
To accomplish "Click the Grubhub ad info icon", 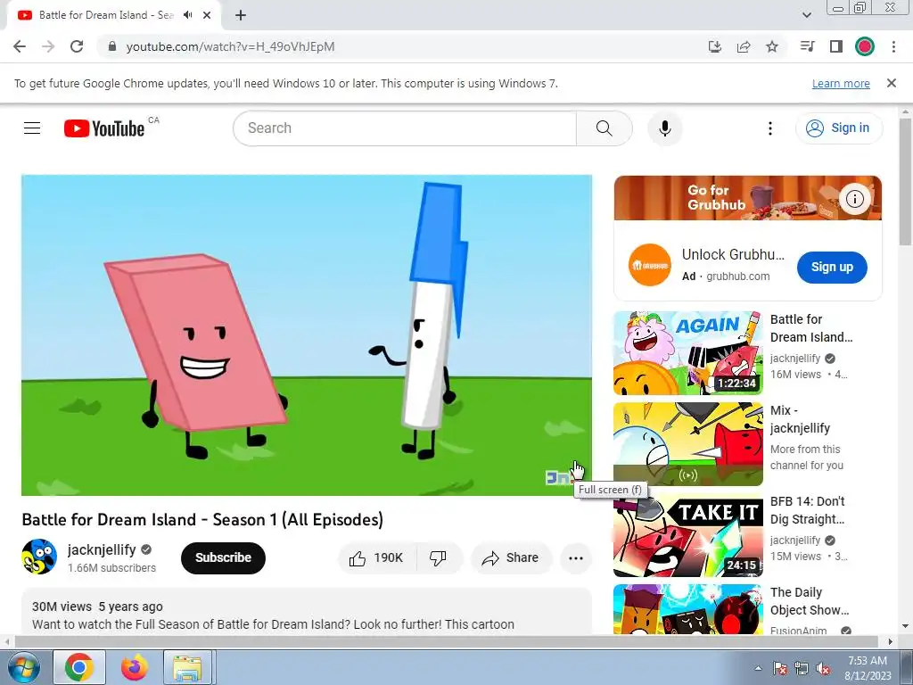I will pyautogui.click(x=854, y=199).
